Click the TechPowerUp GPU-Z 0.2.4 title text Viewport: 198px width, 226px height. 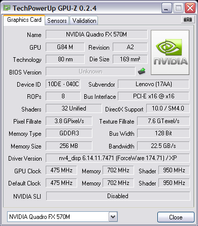[x=54, y=8]
